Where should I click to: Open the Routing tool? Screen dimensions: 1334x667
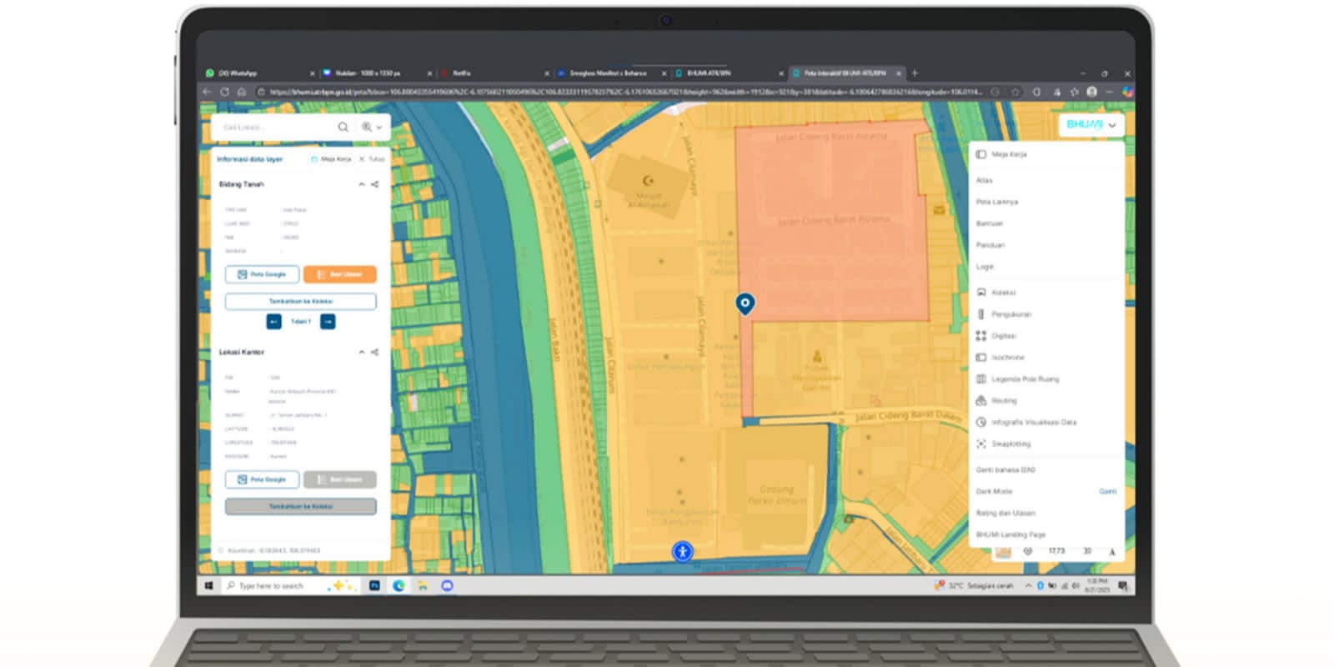coord(1004,401)
